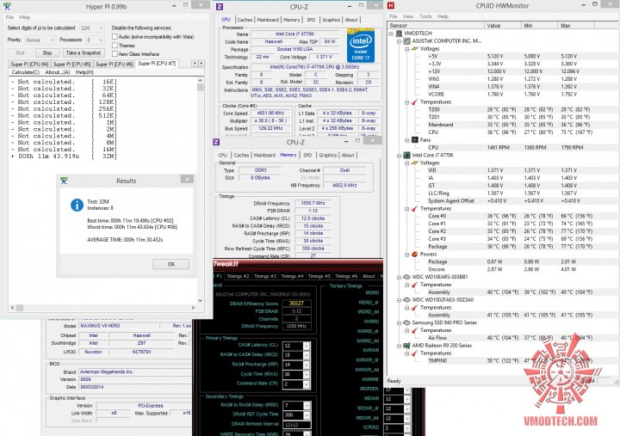The width and height of the screenshot is (620, 436).
Task: Click the Value column header in HWMonitor
Action: pyautogui.click(x=502, y=25)
